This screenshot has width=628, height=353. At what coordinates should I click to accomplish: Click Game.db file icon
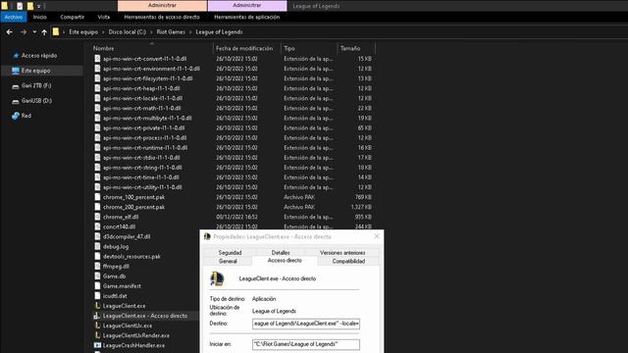pyautogui.click(x=97, y=277)
